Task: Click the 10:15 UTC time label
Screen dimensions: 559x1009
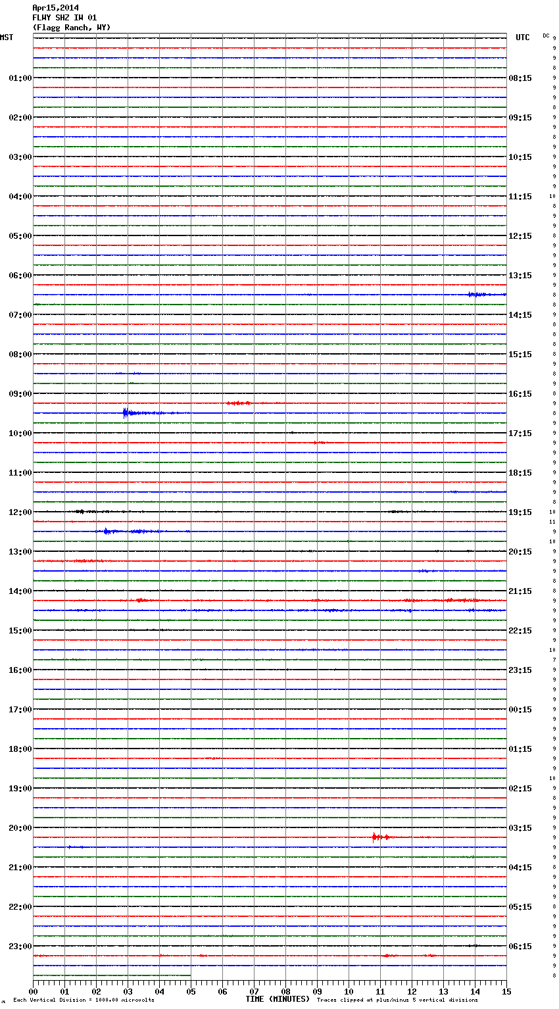Action: pos(520,157)
